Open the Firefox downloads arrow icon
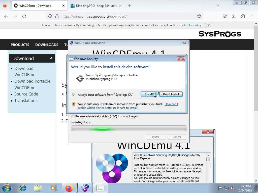Viewport: 258px width, 193px height. pyautogui.click(x=234, y=16)
